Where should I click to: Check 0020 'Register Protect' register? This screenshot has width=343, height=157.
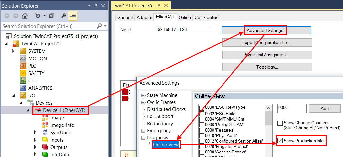tap(202, 147)
